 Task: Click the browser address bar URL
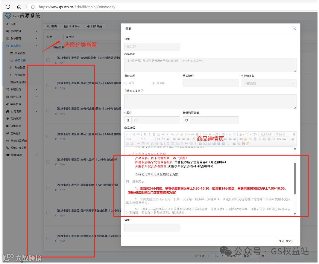coord(77,7)
